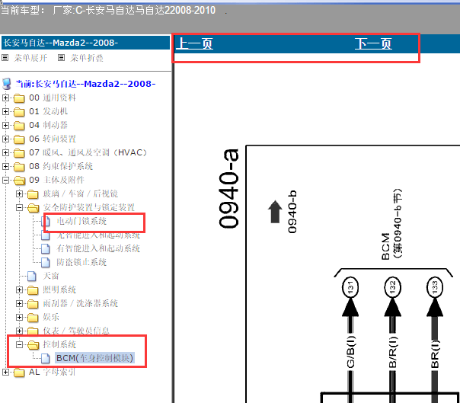460x403 pixels.
Task: Expand the 08 约束保护系统 node
Action: coord(5,166)
